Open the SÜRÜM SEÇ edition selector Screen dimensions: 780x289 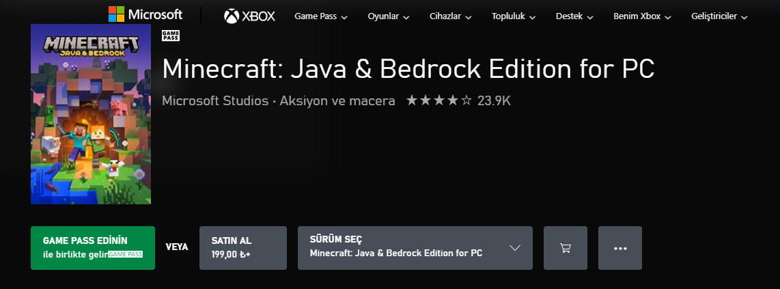point(415,248)
